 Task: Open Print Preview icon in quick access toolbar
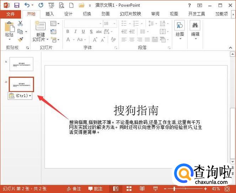click(x=62, y=5)
